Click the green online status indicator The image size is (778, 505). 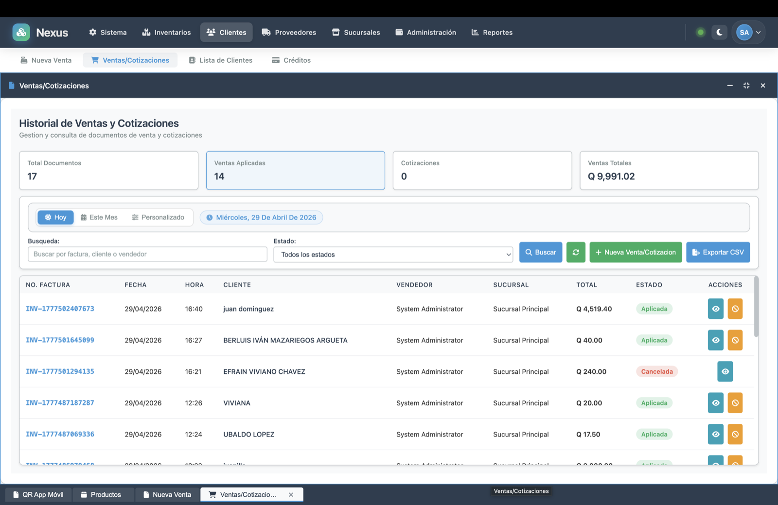700,33
